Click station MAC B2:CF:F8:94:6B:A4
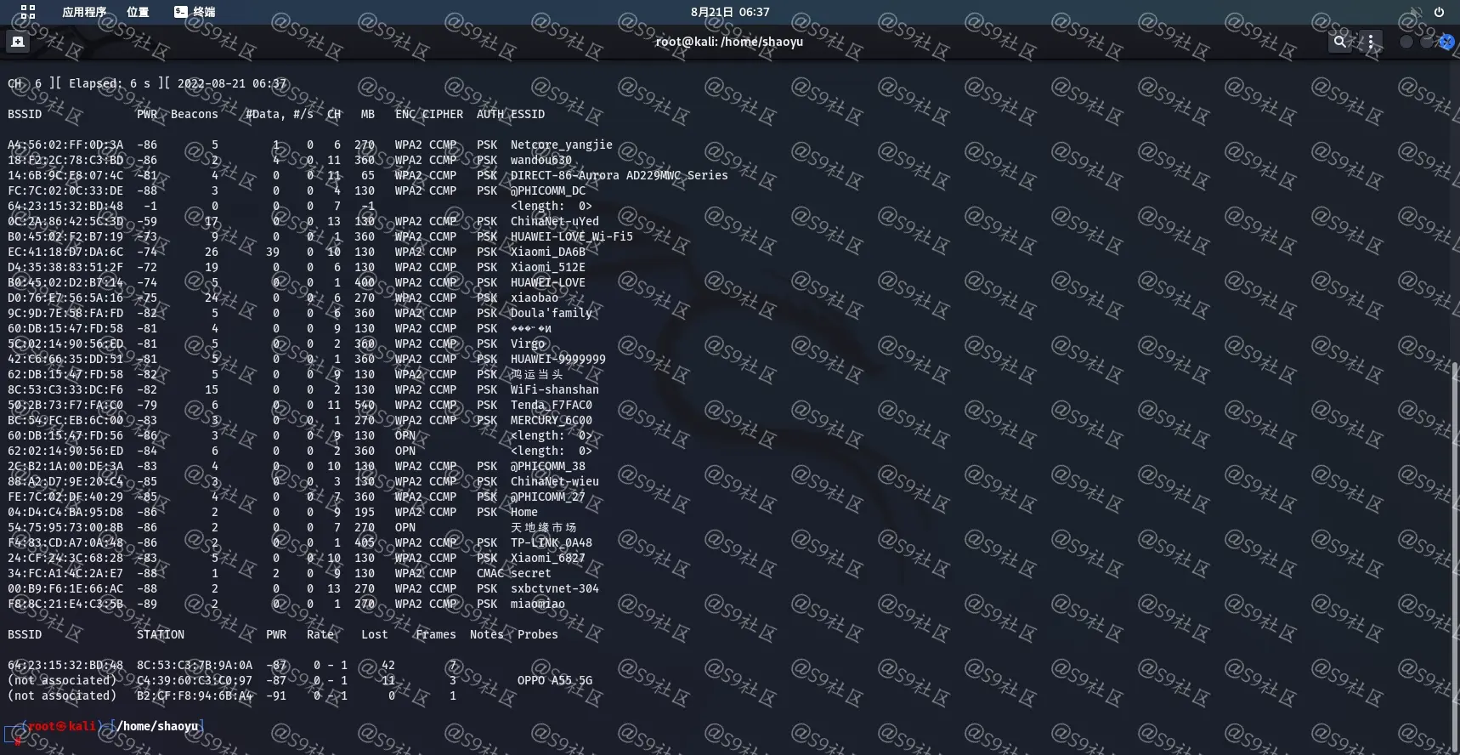 click(195, 695)
